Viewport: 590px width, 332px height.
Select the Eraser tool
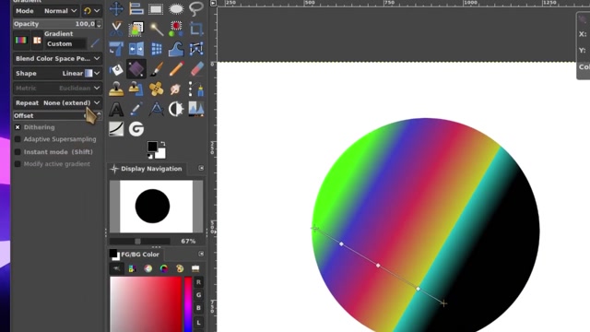pyautogui.click(x=196, y=69)
